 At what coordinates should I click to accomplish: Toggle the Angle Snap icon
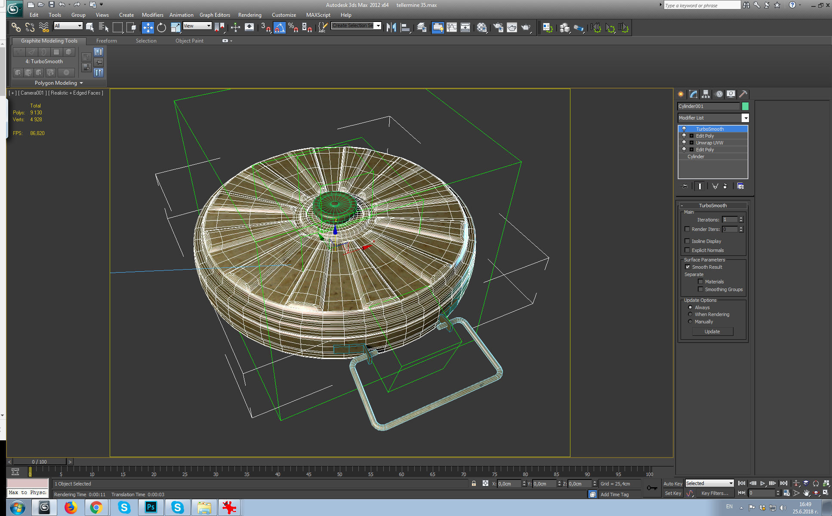(x=280, y=28)
